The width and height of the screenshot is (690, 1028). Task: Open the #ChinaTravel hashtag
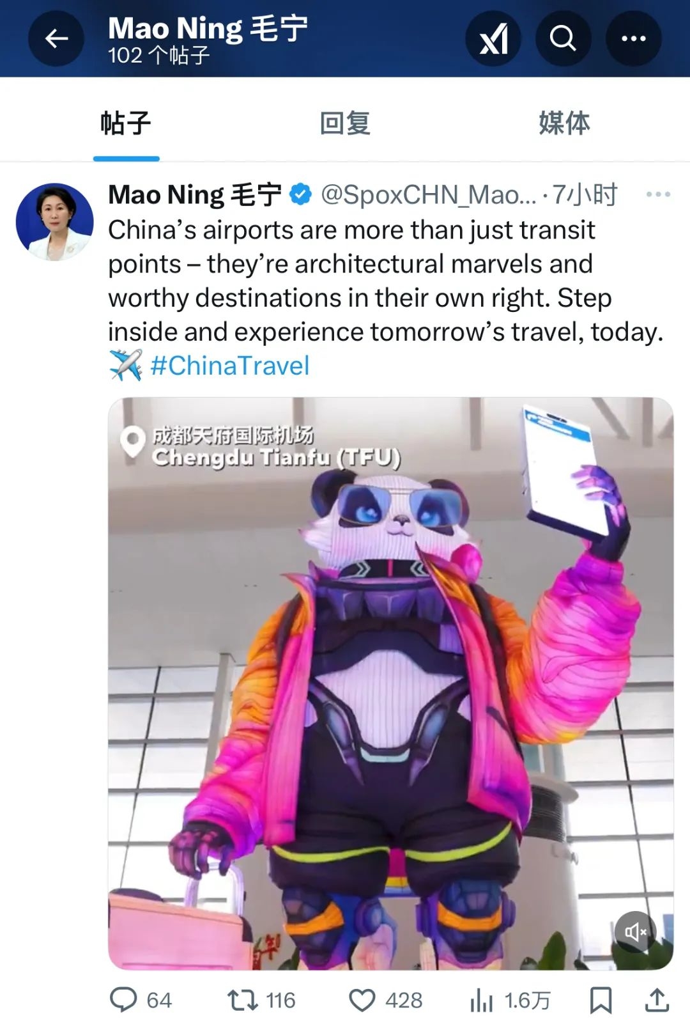click(x=230, y=366)
